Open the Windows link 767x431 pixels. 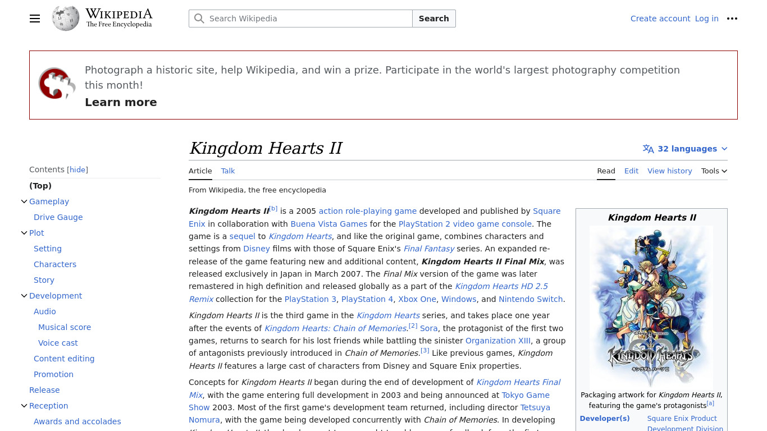pyautogui.click(x=459, y=299)
